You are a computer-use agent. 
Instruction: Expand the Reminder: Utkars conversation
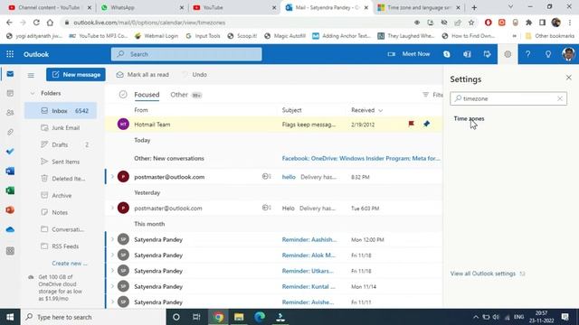tap(112, 271)
